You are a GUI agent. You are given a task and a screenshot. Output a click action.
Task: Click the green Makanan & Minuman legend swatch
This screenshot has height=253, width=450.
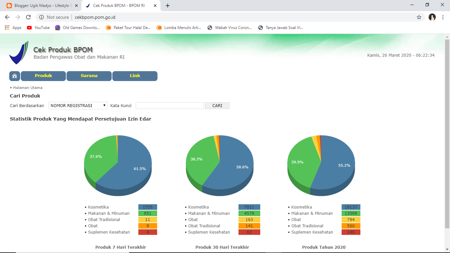click(147, 213)
